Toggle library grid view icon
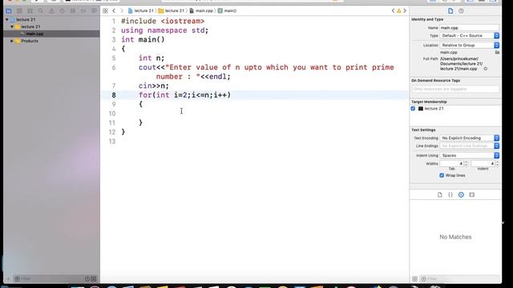 [x=415, y=279]
